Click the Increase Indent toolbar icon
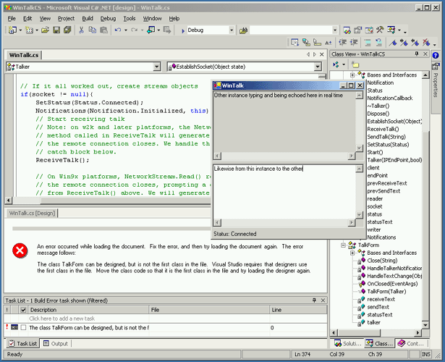 pos(354,43)
